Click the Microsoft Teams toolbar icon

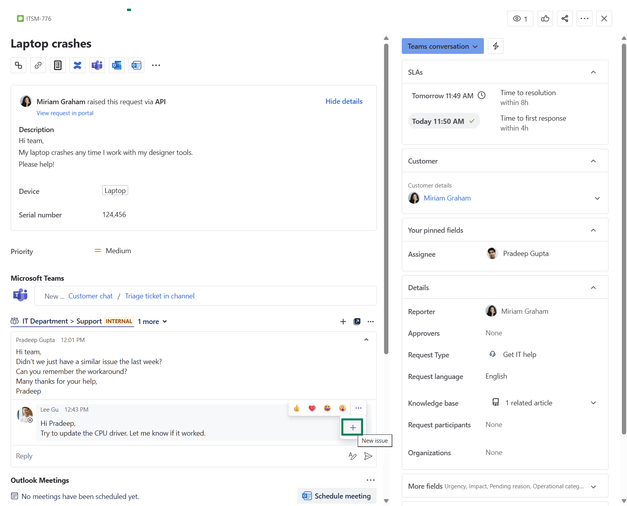97,65
